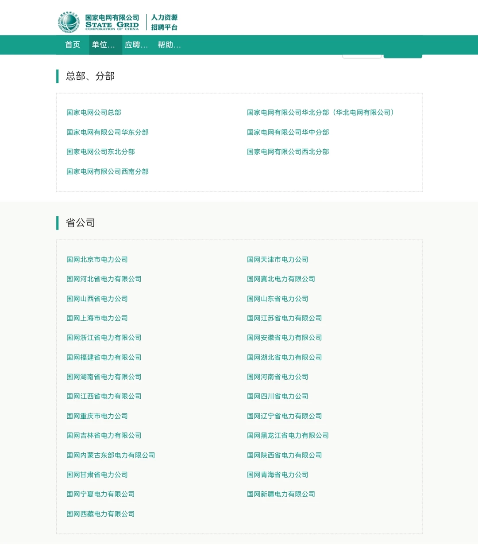Click the 人力资源招聘平台 header title
Image resolution: width=478 pixels, height=545 pixels.
[x=164, y=22]
